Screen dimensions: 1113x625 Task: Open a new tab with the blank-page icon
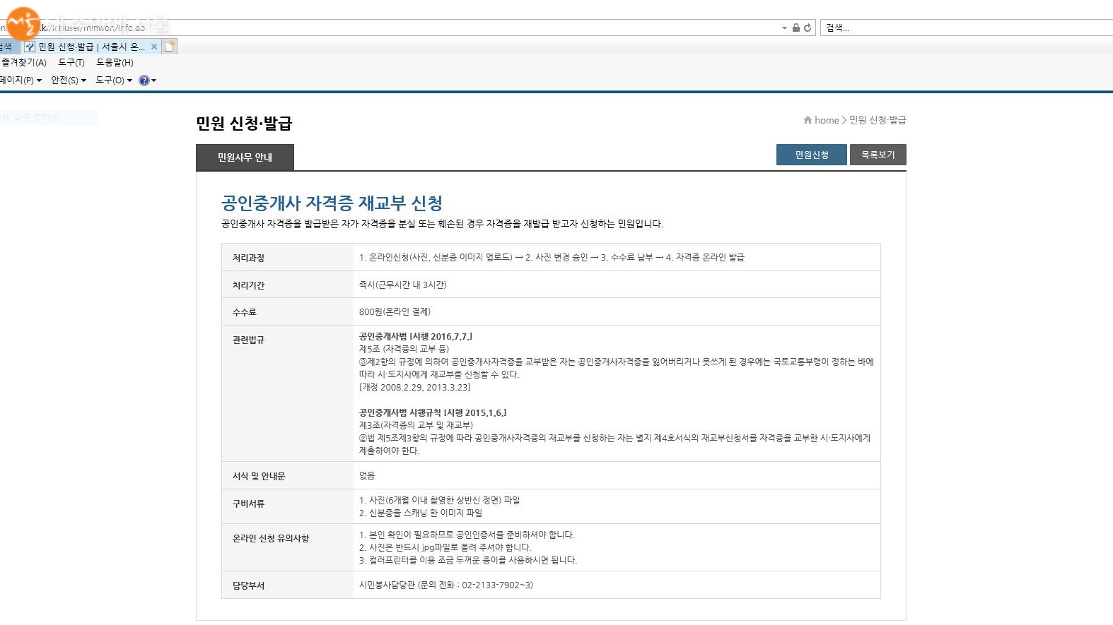click(170, 47)
